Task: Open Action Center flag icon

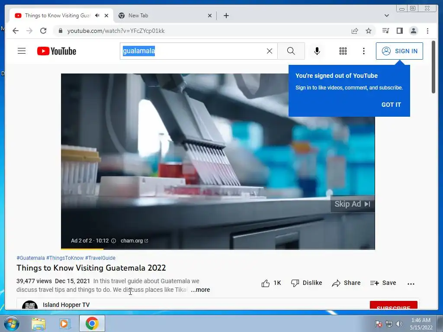Action: coord(379,324)
